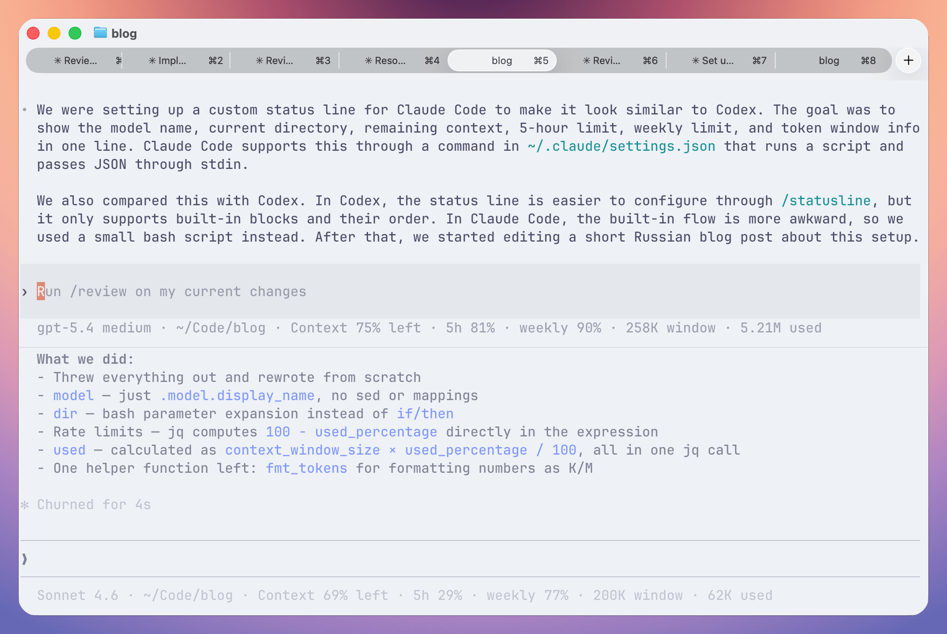Select the active 'blog' tab labeled ⌘5
Screen dimensions: 947x634
(502, 60)
